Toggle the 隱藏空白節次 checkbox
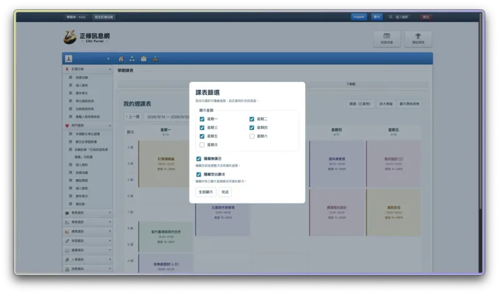 click(x=198, y=175)
